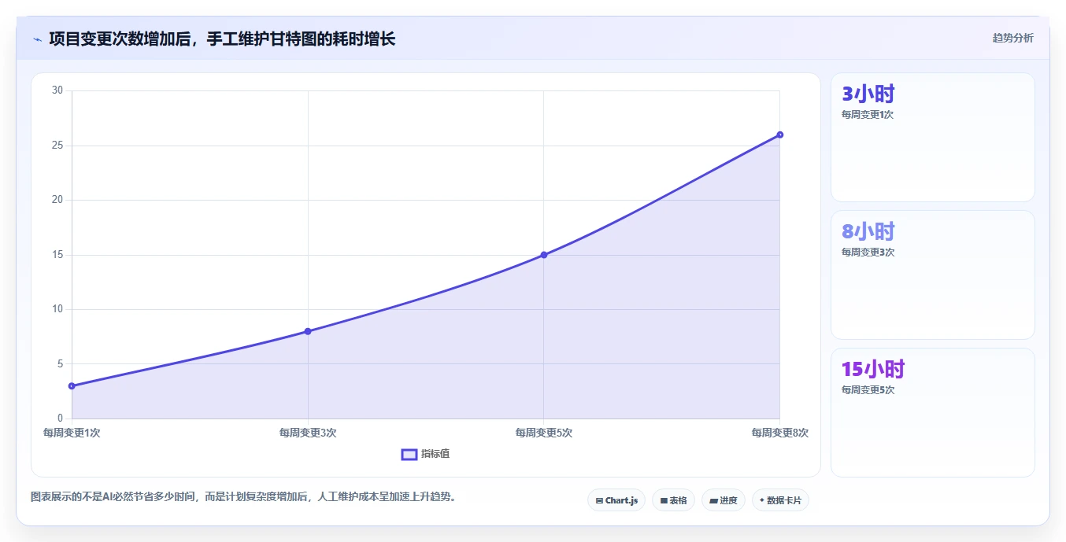Click the data point at 每周变更1次
The height and width of the screenshot is (542, 1066).
click(72, 386)
